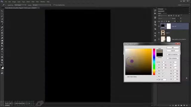191x107 pixels.
Task: Select the Lasso tool
Action: 2,16
